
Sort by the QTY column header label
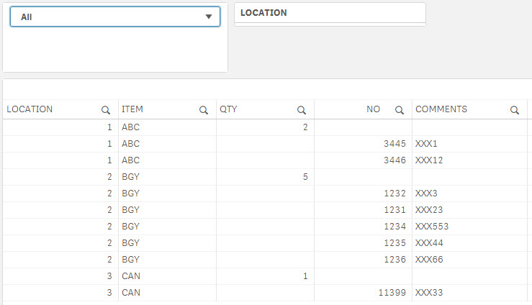[228, 109]
